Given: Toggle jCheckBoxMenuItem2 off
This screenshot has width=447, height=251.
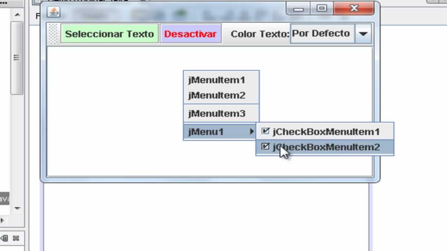Looking at the screenshot, I should point(325,147).
